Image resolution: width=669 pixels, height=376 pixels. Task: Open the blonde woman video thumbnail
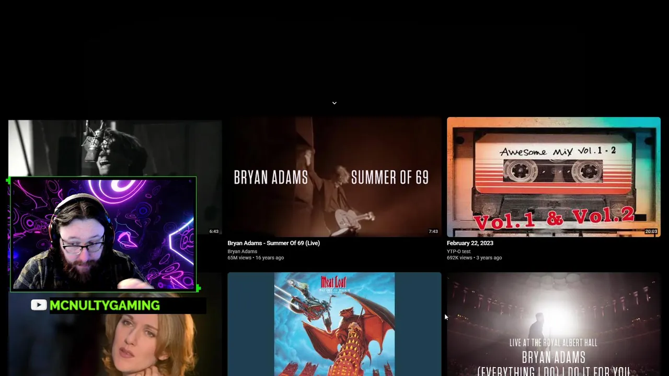pyautogui.click(x=115, y=345)
